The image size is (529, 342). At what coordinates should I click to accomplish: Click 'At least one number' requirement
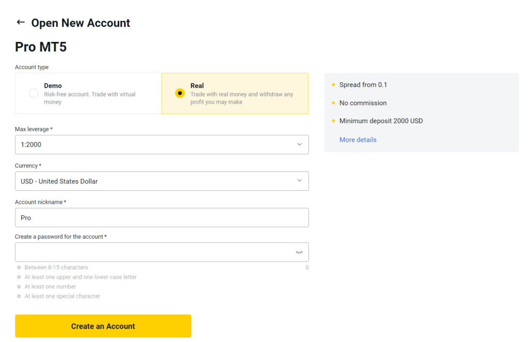(x=50, y=286)
